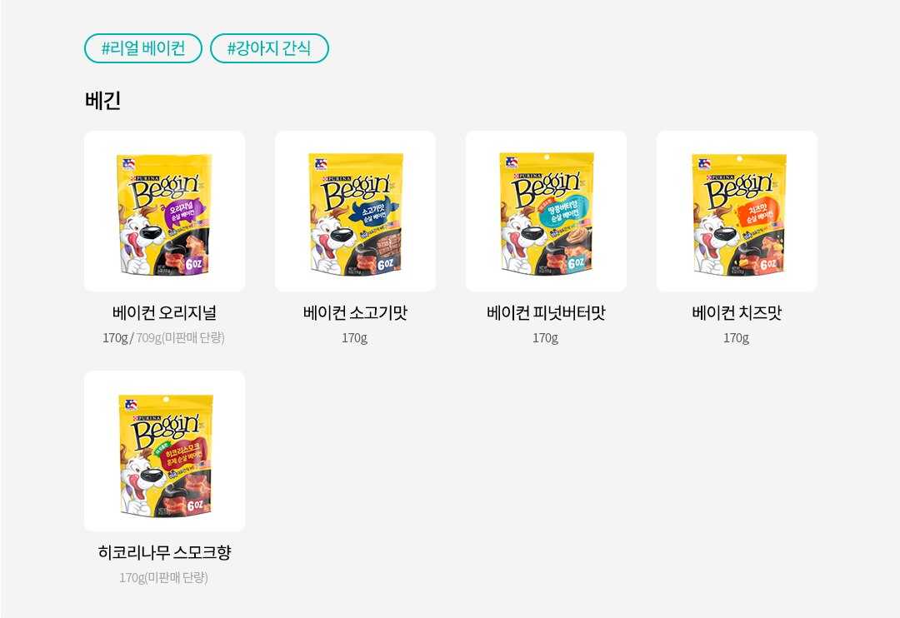Click the 170g label under 베이컨 소고기맛
The width and height of the screenshot is (900, 618).
click(x=355, y=338)
